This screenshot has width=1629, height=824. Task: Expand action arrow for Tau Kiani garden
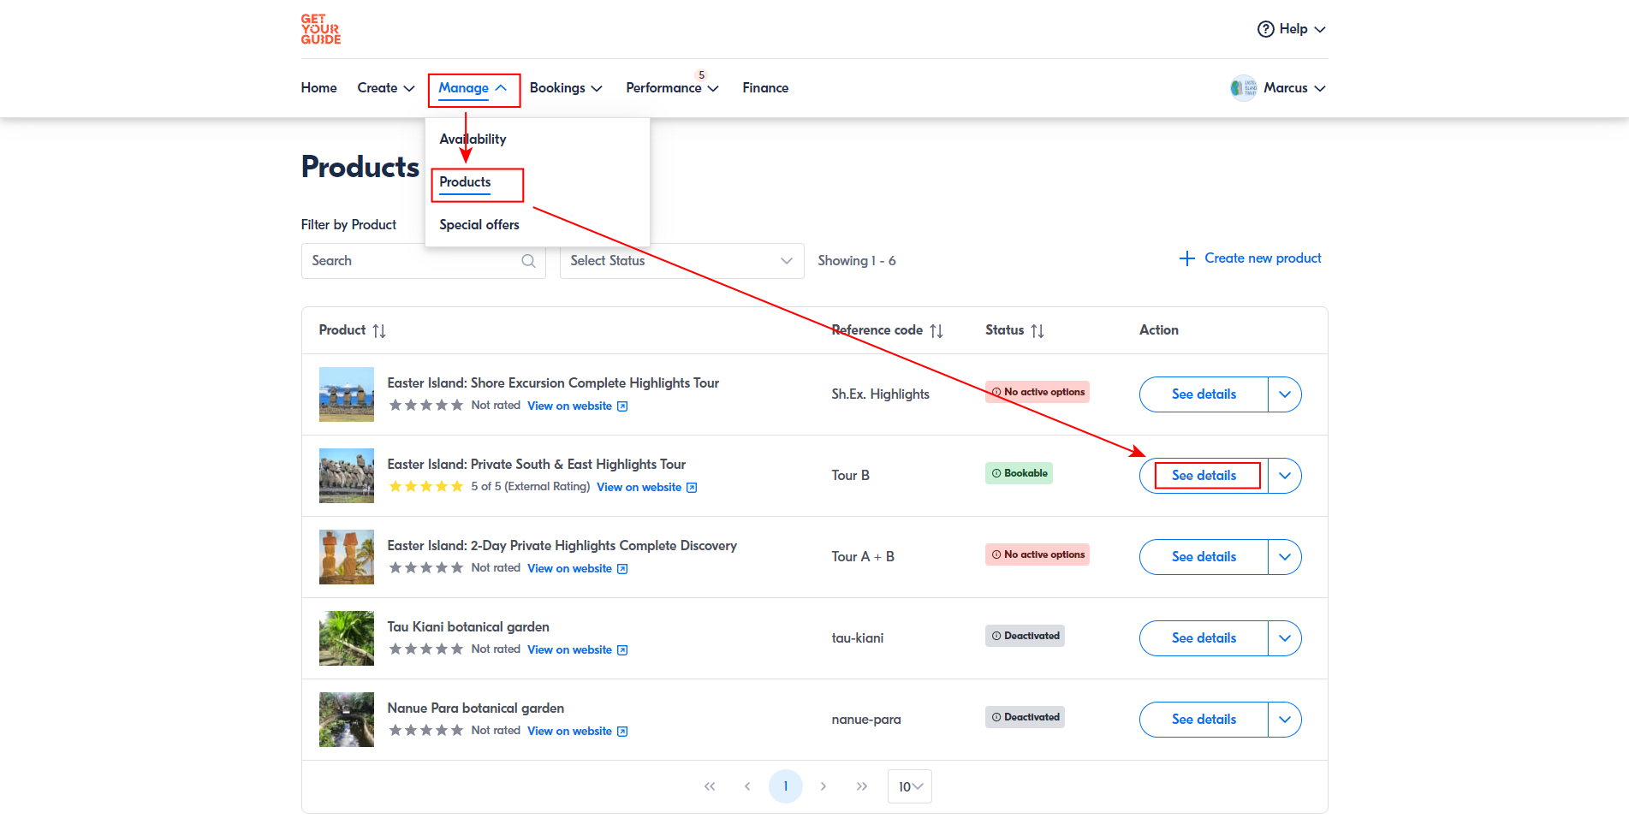pos(1284,638)
